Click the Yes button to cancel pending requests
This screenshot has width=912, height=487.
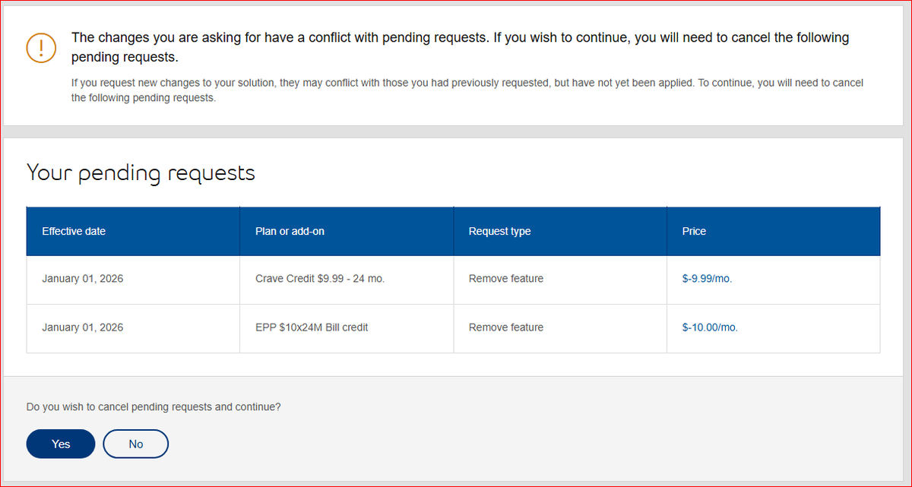[61, 444]
